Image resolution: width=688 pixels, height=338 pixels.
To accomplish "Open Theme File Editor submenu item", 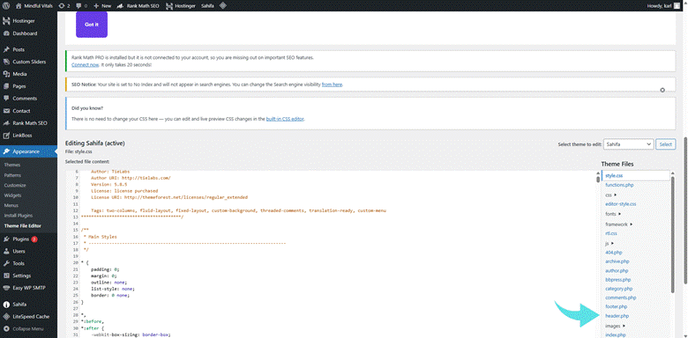I will tap(22, 226).
